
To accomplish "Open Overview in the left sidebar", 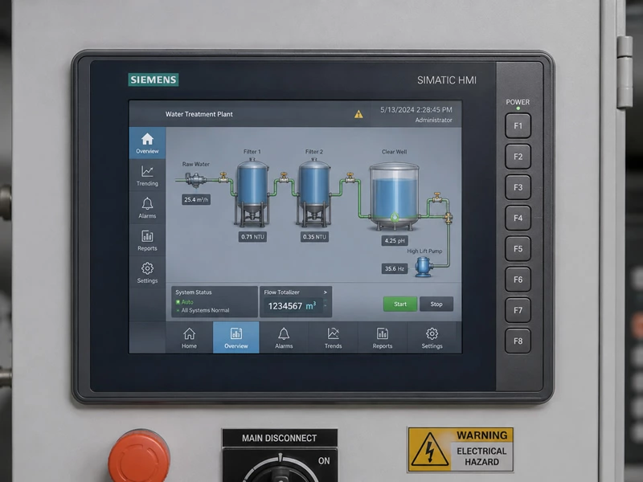I will tap(147, 143).
